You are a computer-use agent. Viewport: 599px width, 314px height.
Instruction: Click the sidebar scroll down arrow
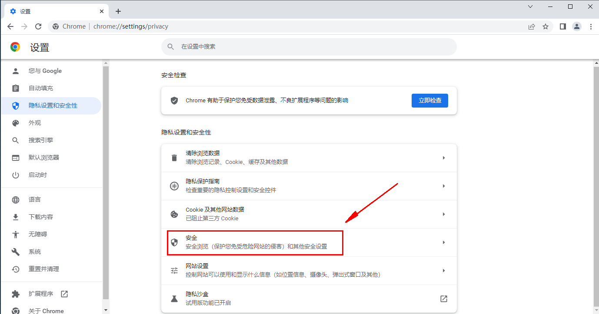pyautogui.click(x=106, y=311)
